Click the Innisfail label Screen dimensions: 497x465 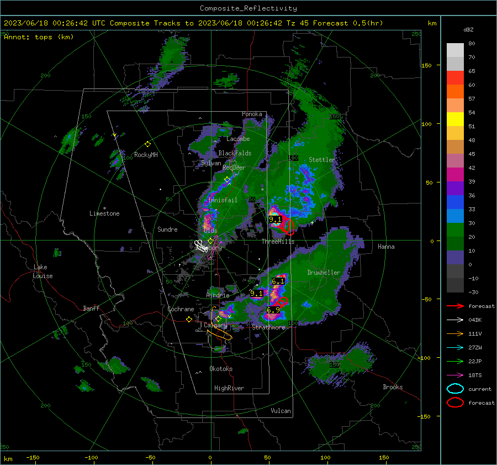(x=223, y=200)
